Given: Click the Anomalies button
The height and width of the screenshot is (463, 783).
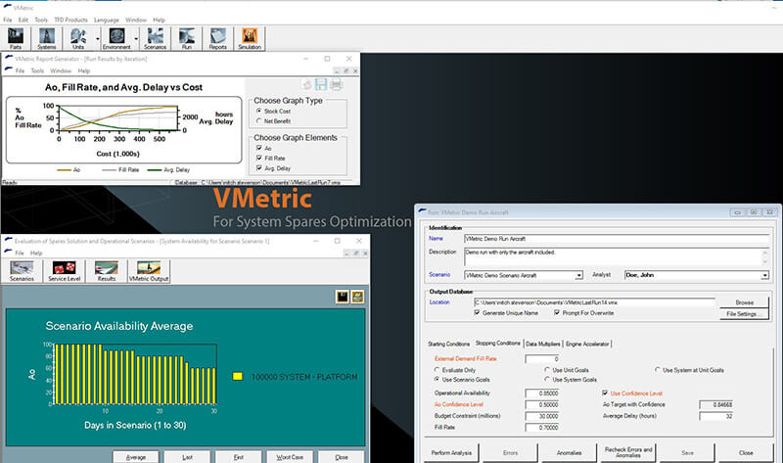Looking at the screenshot, I should (569, 453).
